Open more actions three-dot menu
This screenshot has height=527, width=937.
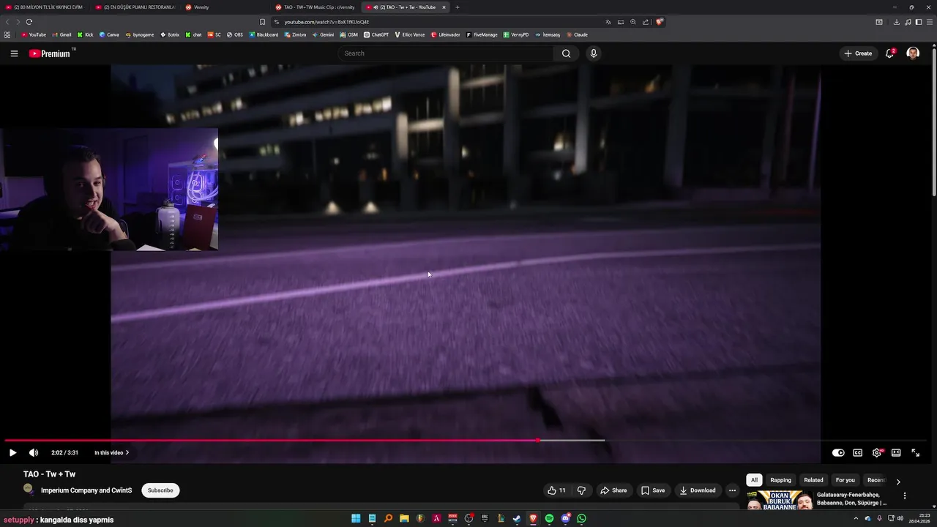coord(732,490)
